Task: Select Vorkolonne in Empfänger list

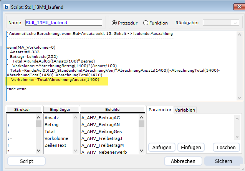Action: click(x=56, y=138)
